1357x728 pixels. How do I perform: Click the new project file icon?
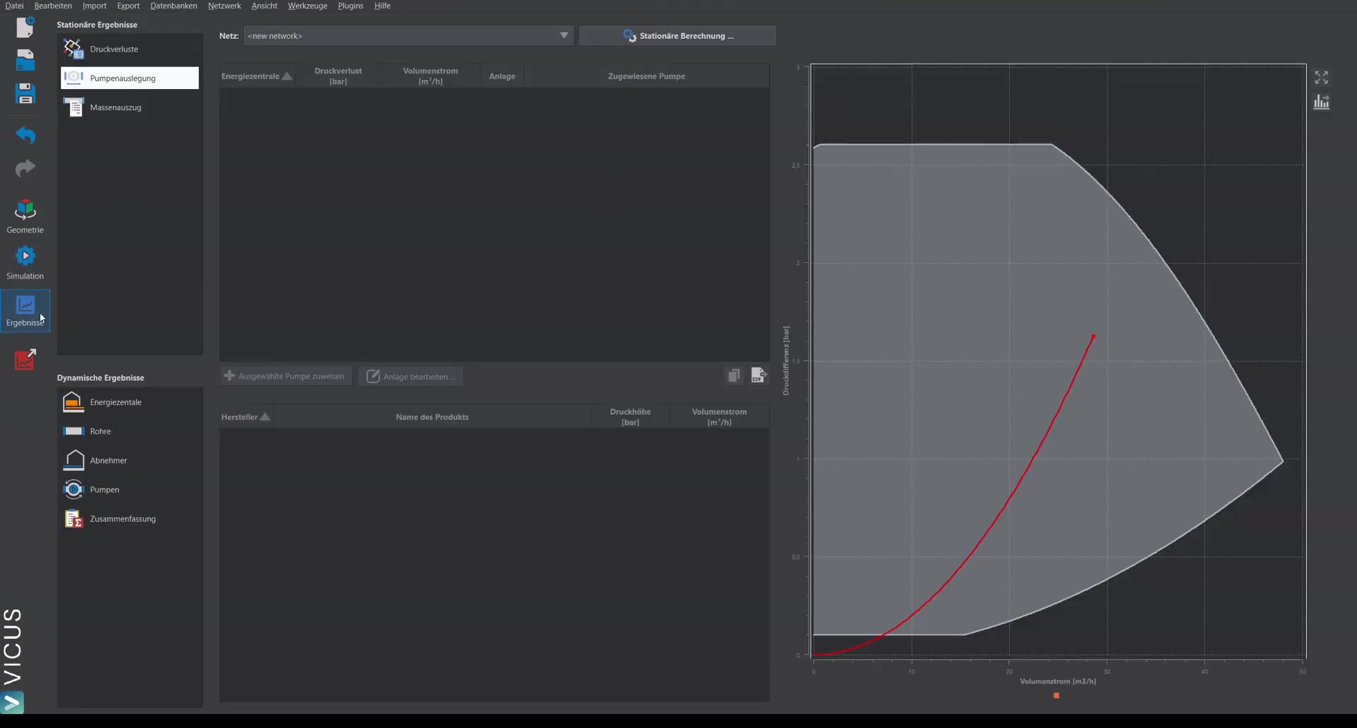tap(25, 27)
